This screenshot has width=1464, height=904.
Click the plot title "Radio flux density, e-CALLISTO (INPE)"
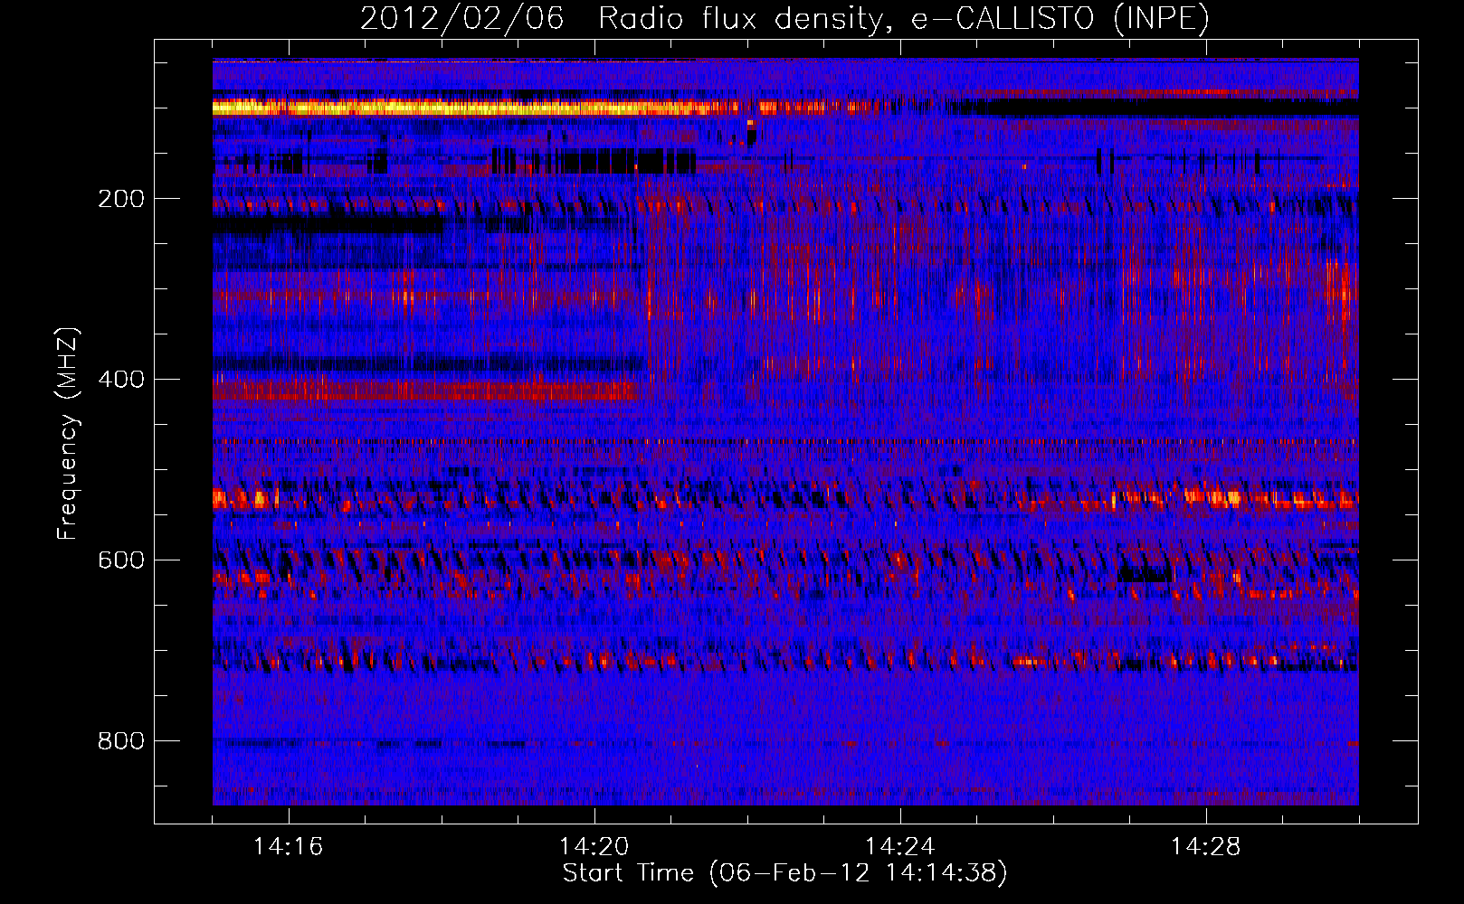(x=903, y=19)
